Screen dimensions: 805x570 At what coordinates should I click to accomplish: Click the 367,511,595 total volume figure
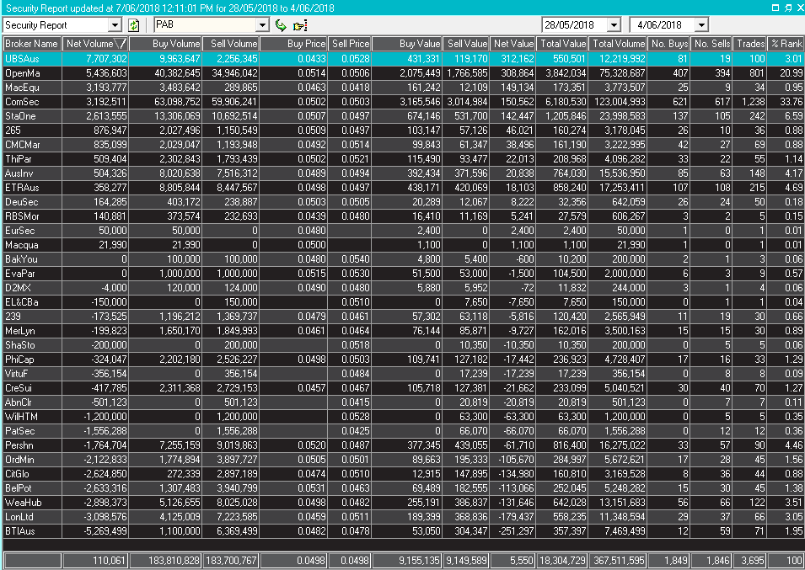(x=620, y=562)
